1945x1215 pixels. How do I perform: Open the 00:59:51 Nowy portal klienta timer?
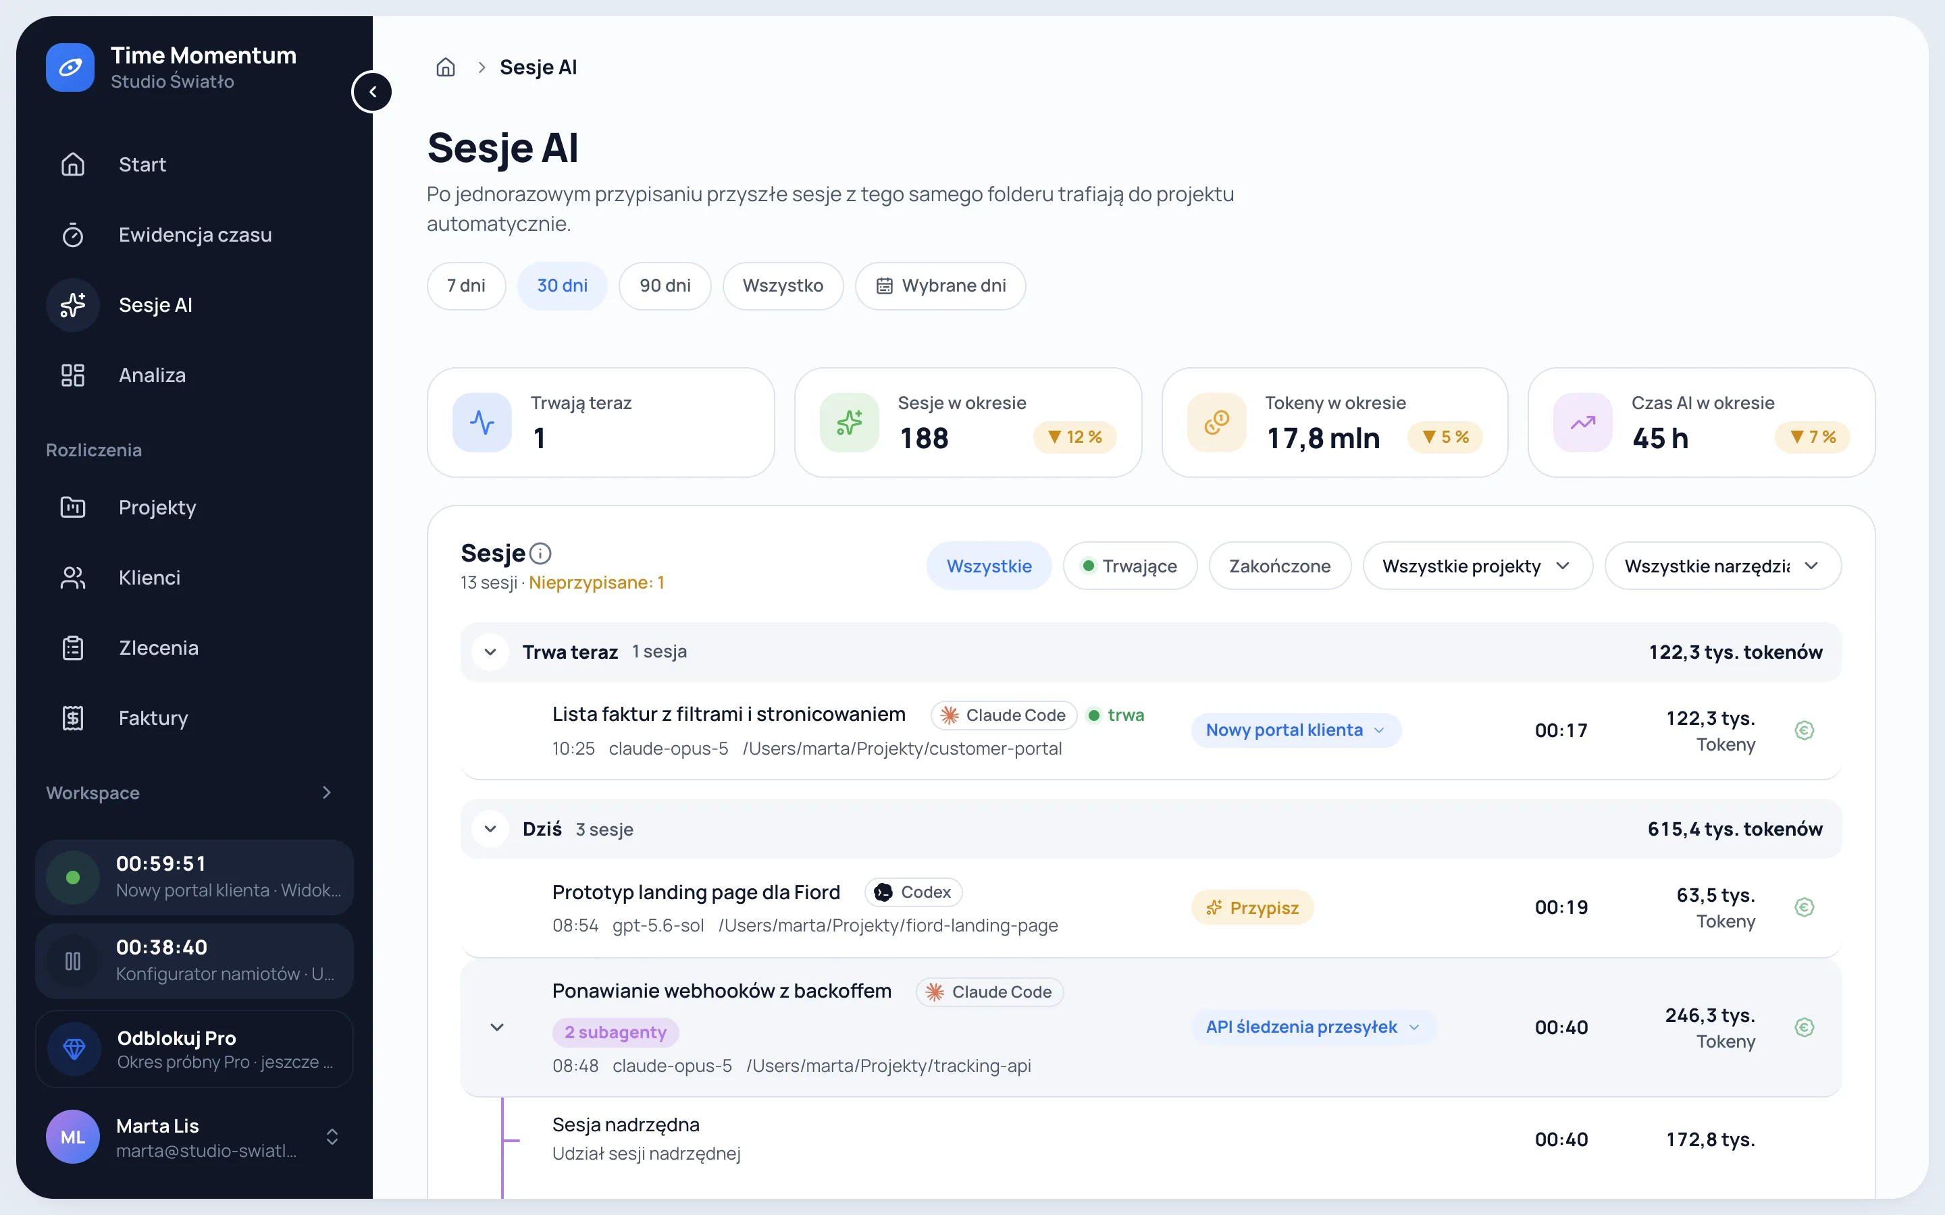(x=194, y=878)
